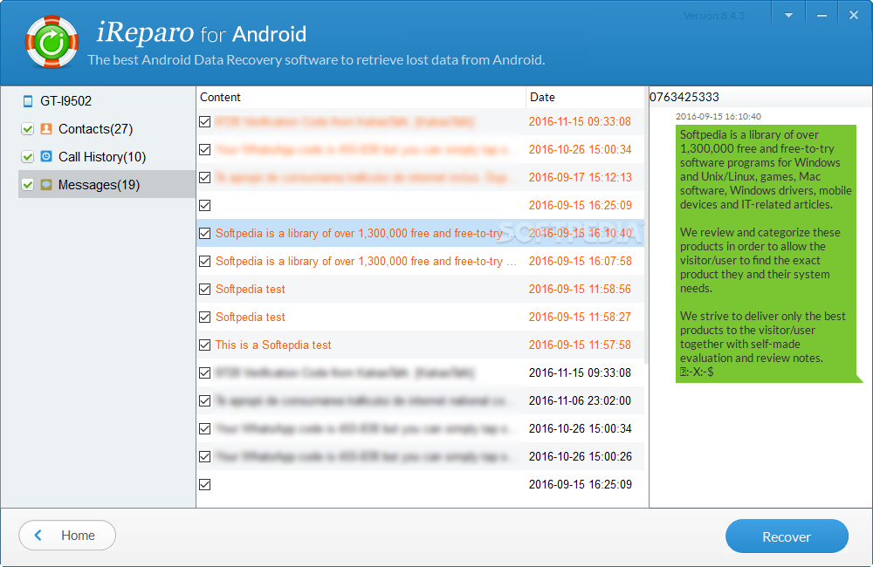Select the 'This is a Softepdia test' message

(273, 345)
